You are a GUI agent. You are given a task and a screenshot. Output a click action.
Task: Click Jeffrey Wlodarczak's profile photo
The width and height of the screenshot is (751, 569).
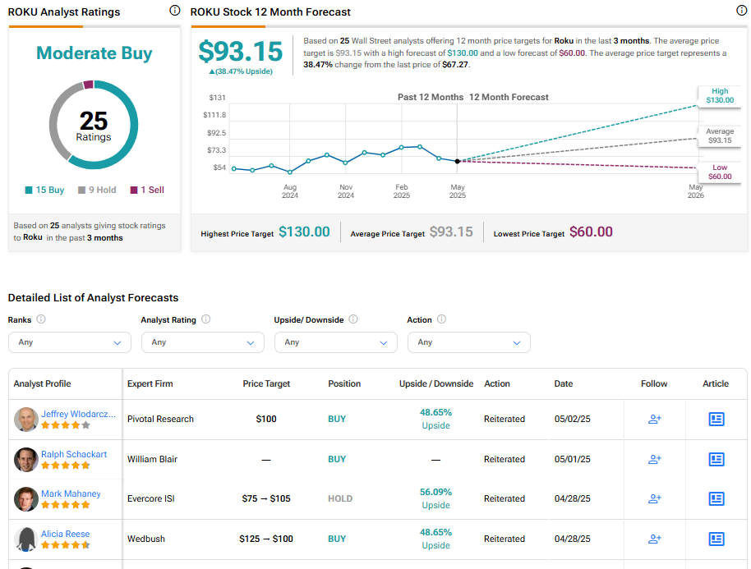(x=25, y=420)
